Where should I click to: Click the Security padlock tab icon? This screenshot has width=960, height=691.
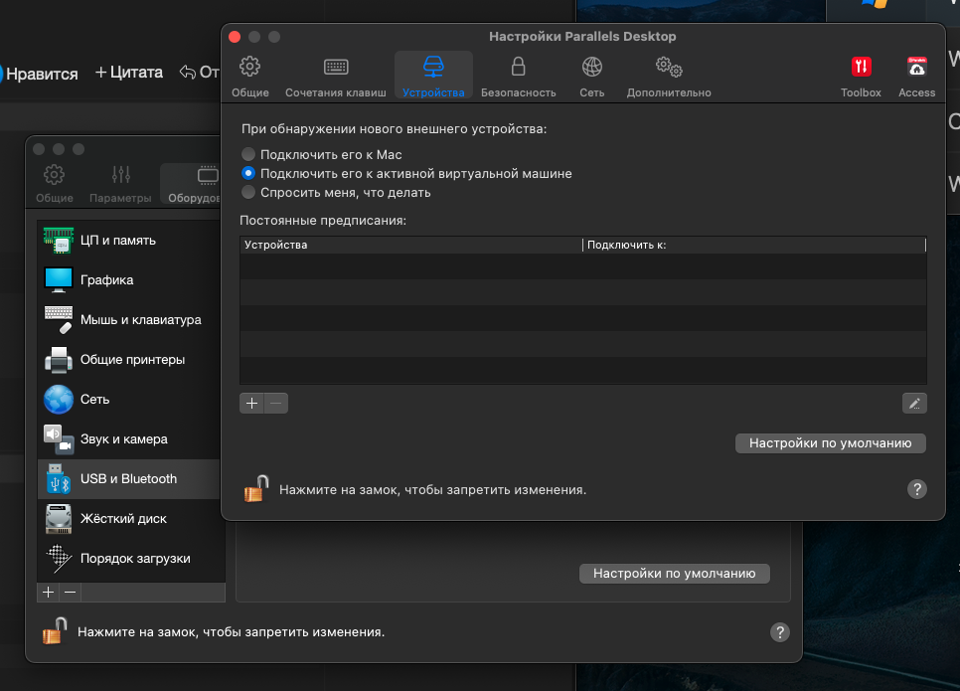tap(518, 68)
